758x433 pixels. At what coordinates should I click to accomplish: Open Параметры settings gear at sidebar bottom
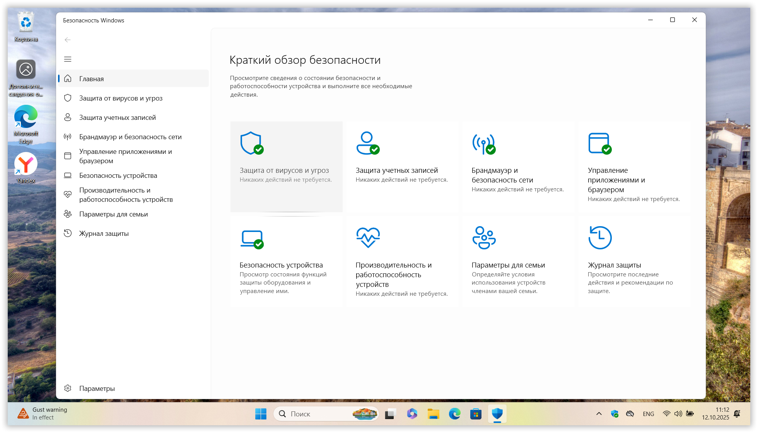[97, 389]
